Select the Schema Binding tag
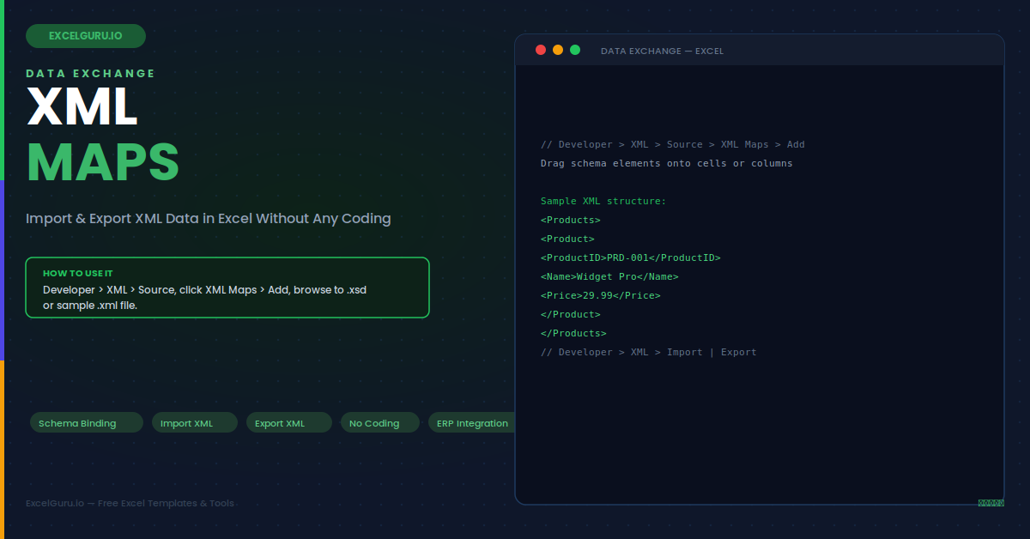Viewport: 1030px width, 539px height. (87, 422)
